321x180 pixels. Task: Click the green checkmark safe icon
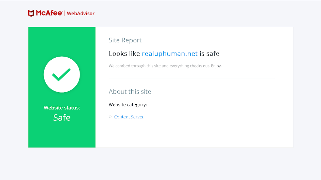tap(62, 75)
